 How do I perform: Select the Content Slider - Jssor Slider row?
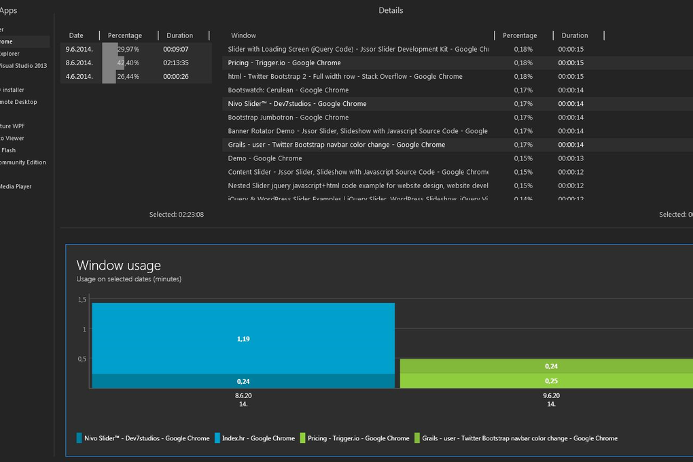[x=457, y=173]
